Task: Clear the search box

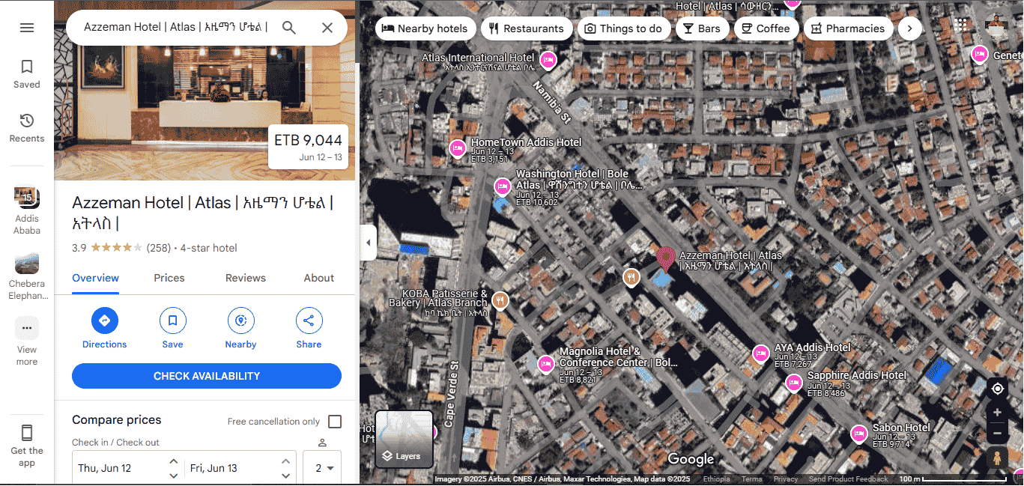Action: click(x=327, y=28)
